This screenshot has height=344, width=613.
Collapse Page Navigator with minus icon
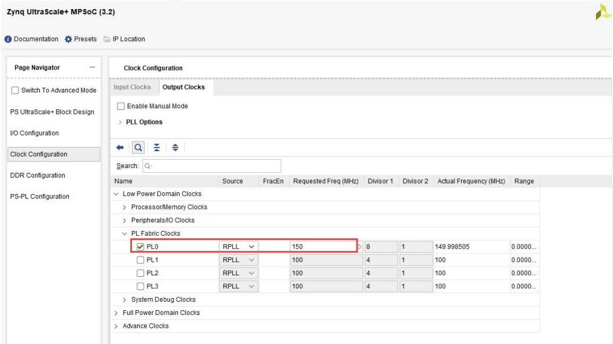pyautogui.click(x=91, y=68)
